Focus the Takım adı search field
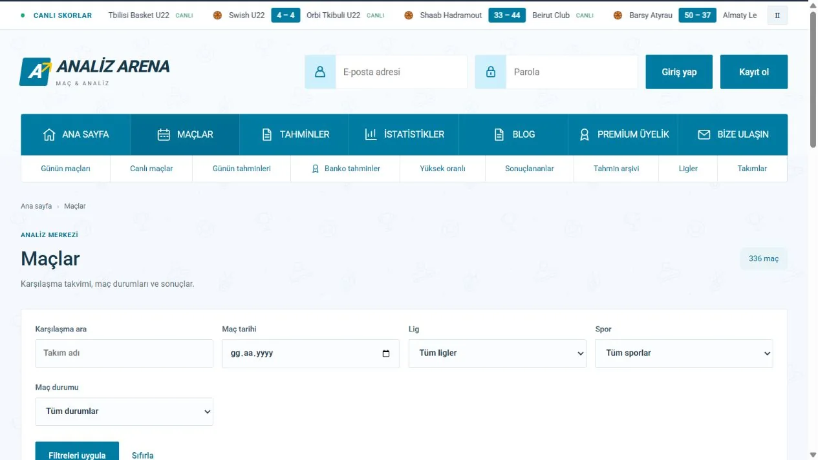 (x=124, y=353)
